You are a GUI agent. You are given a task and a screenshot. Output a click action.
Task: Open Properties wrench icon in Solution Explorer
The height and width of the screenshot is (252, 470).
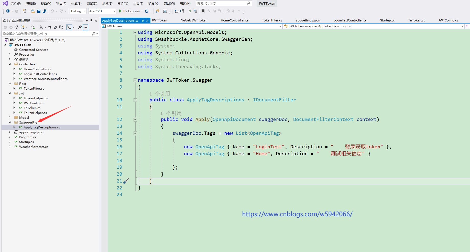pyautogui.click(x=80, y=27)
